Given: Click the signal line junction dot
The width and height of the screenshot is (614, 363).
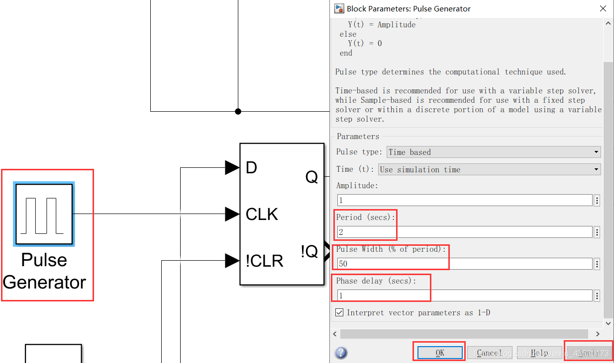Looking at the screenshot, I should tap(238, 111).
